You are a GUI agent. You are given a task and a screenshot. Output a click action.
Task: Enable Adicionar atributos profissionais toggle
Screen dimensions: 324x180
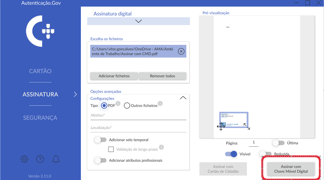coord(100,160)
